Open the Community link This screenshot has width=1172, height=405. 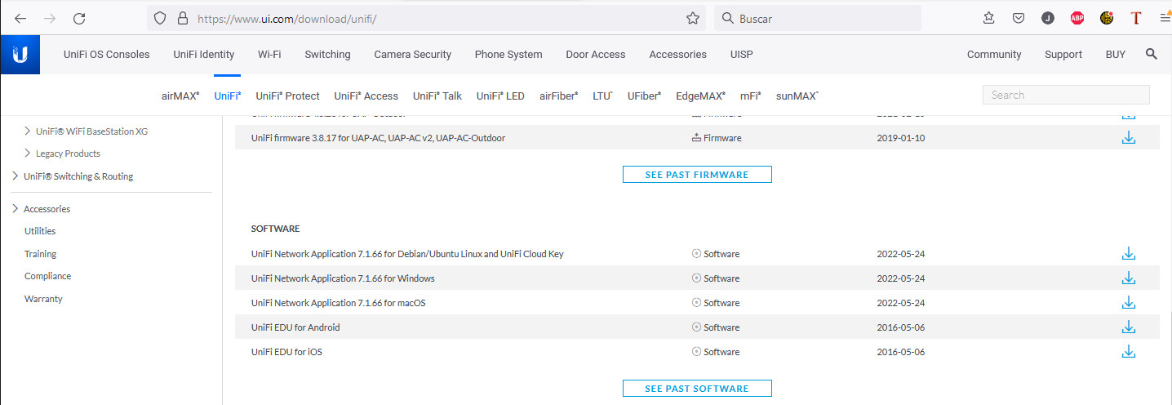click(x=994, y=55)
